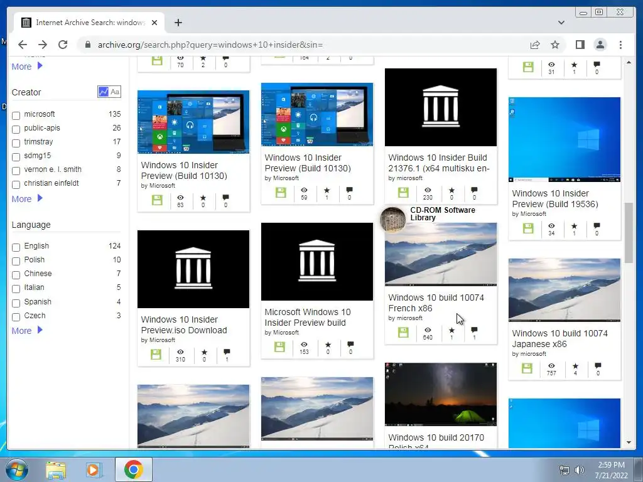Open the Chrome profile menu

(600, 45)
